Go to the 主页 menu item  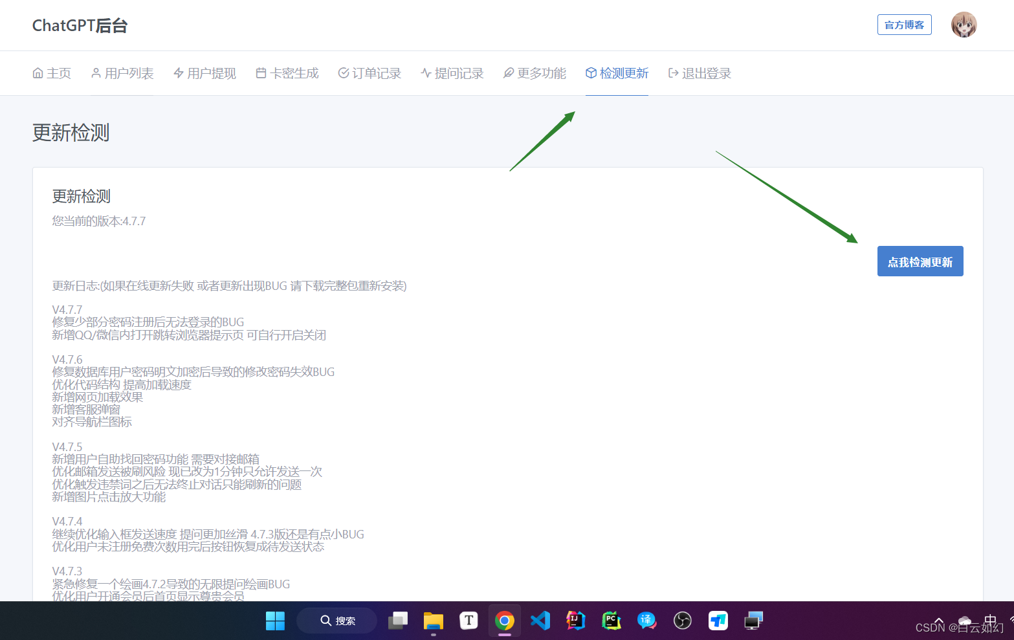(52, 73)
